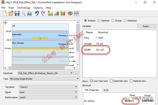This screenshot has height=105, width=158.
Task: Open print preview magnifier icon
Action: 23,13
